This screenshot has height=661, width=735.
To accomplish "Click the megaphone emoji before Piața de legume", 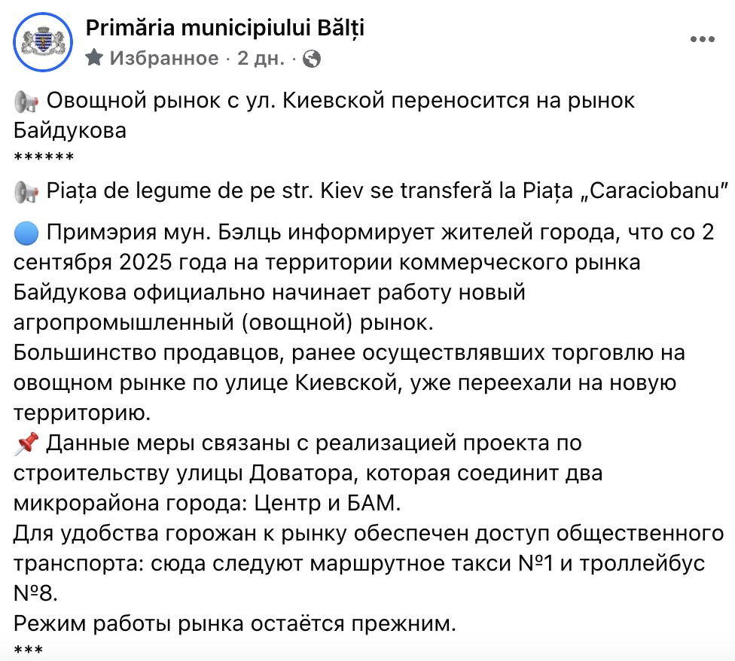I will 26,192.
